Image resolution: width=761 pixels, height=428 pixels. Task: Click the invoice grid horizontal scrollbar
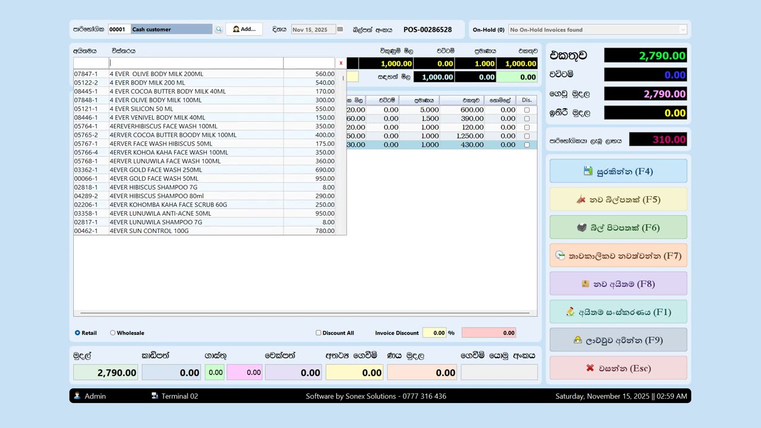[304, 313]
